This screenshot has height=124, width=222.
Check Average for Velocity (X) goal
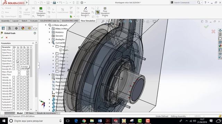coord(18,80)
